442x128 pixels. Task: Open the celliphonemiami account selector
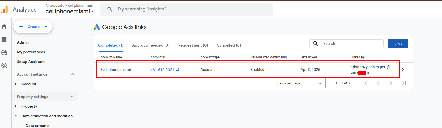(x=70, y=11)
